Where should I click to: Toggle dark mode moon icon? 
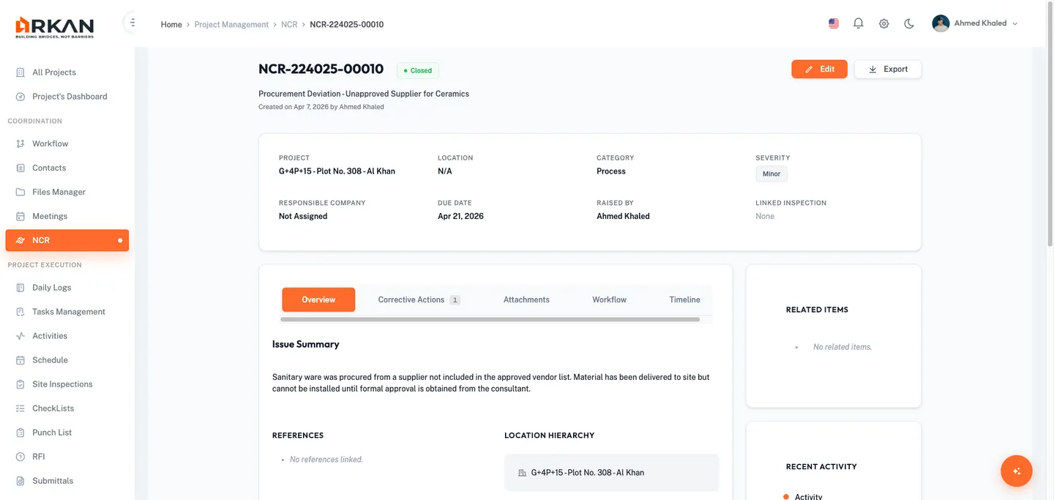909,23
